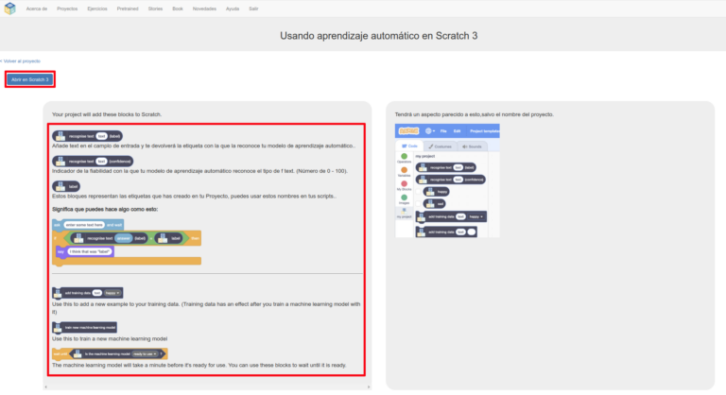The image size is (726, 395).
Task: Click the orange Variables category circle
Action: tap(405, 170)
